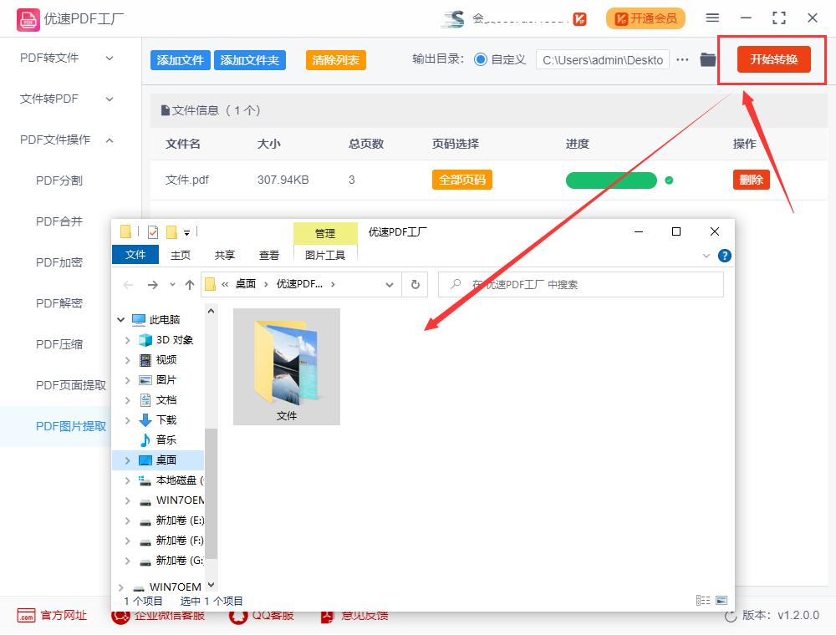
Task: Open the 文件 folder thumbnail in Explorer
Action: (x=286, y=361)
